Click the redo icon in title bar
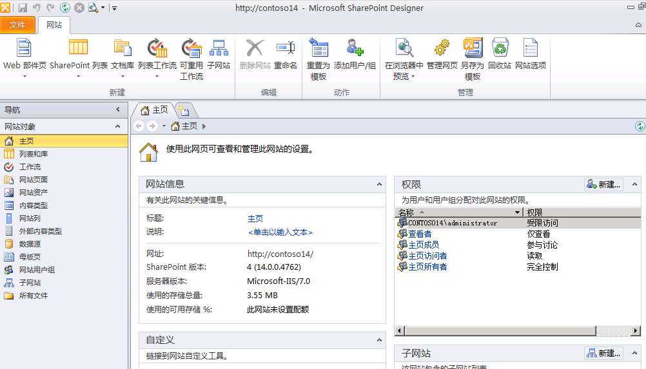Screen dimensions: 646x369 pos(50,7)
